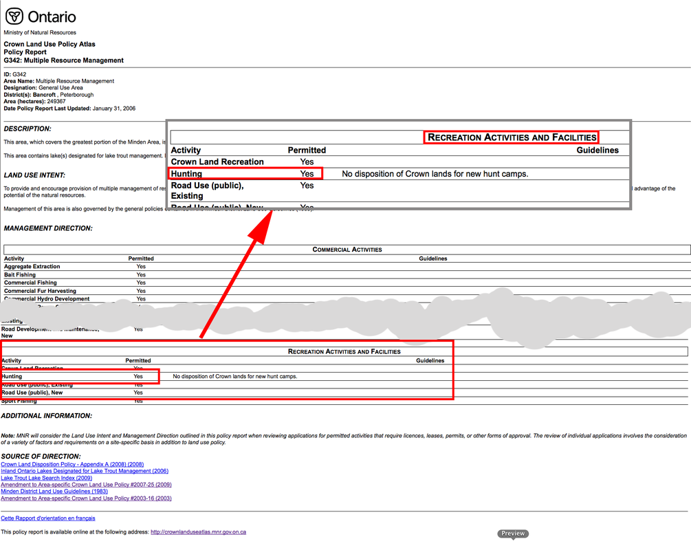The width and height of the screenshot is (691, 550).
Task: Click the ADDITIONAL INFORMATION: heading
Action: pos(46,415)
